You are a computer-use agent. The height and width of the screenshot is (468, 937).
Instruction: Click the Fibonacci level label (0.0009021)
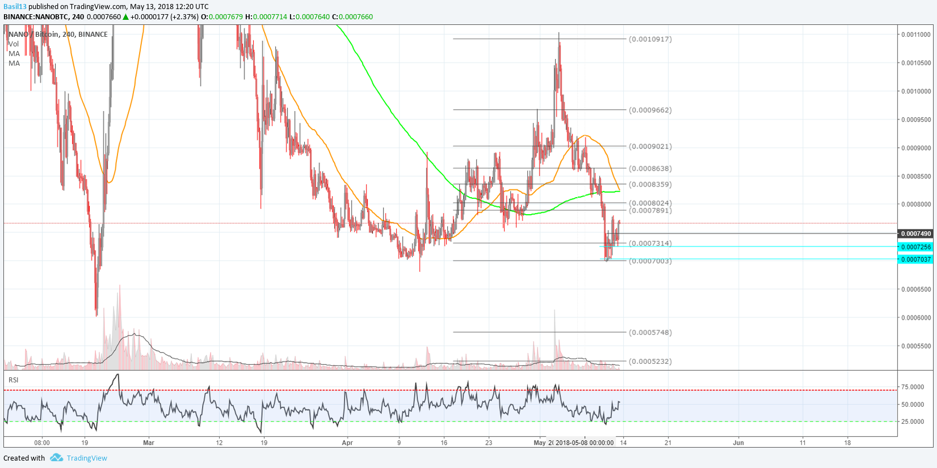click(x=650, y=146)
